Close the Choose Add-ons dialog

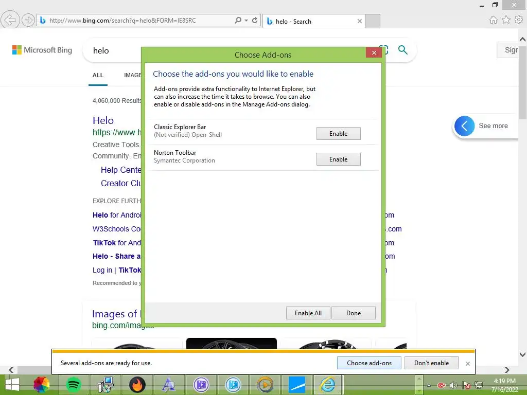tap(374, 53)
